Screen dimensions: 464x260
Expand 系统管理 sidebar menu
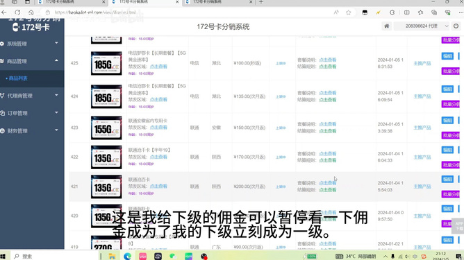pyautogui.click(x=32, y=44)
